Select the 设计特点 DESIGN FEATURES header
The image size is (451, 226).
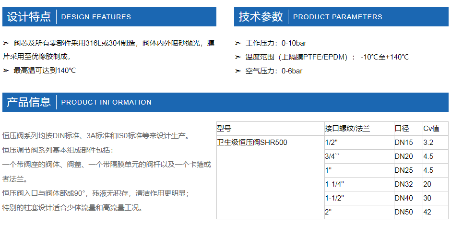coord(109,17)
